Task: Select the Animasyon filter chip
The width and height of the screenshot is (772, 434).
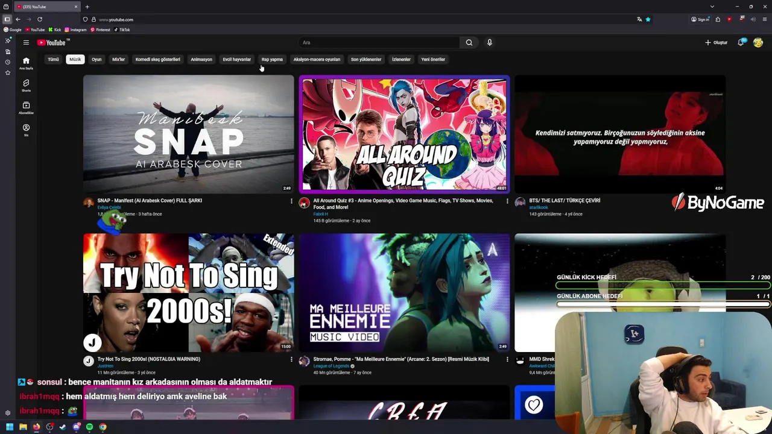Action: [201, 59]
